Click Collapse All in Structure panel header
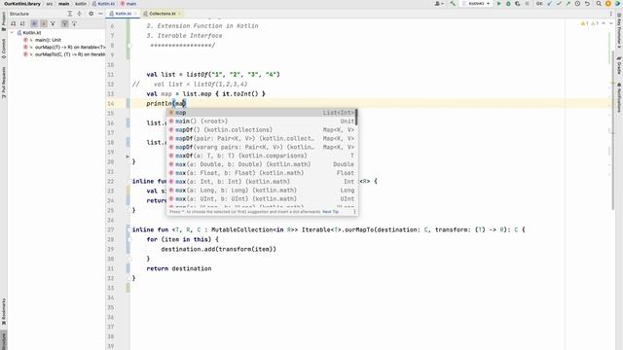The image size is (623, 350). click(79, 14)
